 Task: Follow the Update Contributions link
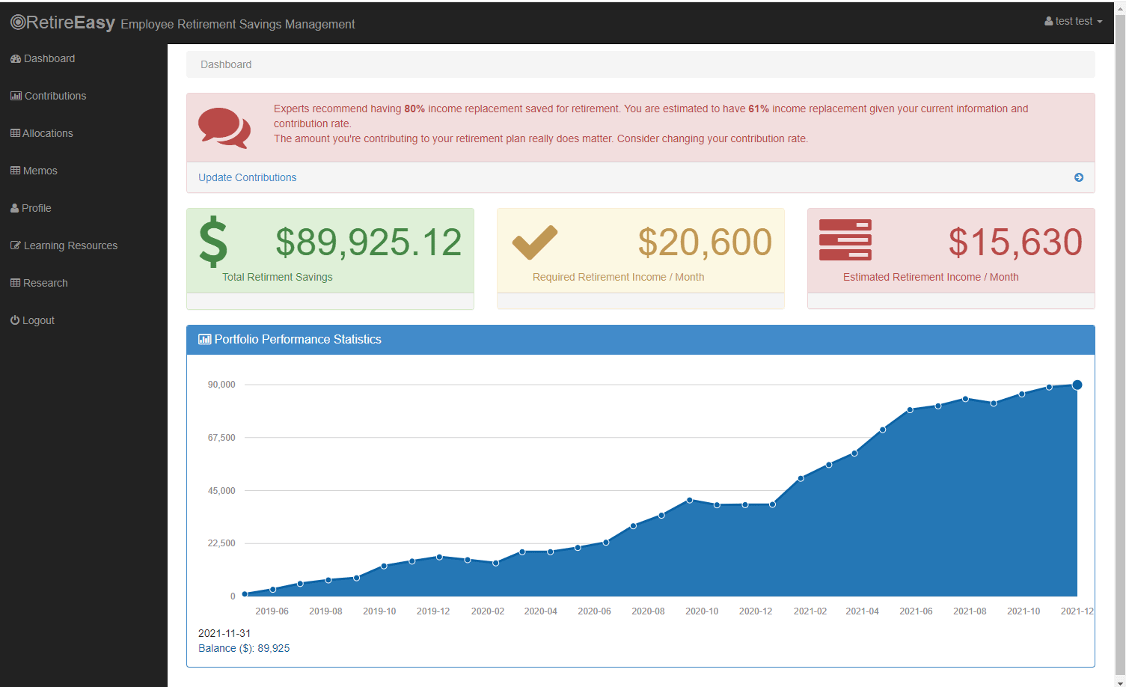coord(247,177)
